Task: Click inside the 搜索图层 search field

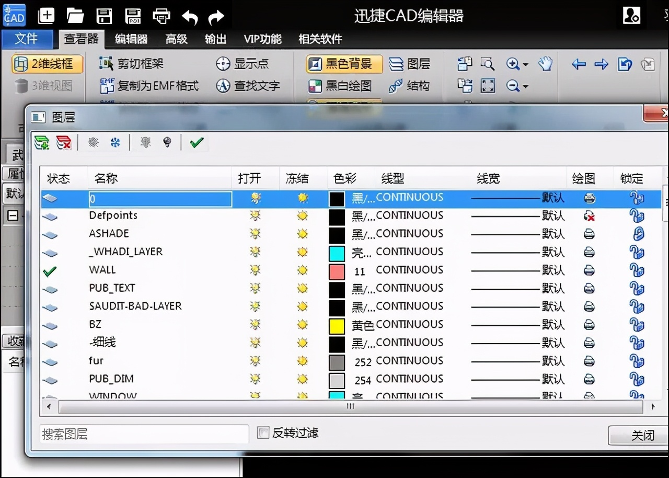Action: point(144,434)
